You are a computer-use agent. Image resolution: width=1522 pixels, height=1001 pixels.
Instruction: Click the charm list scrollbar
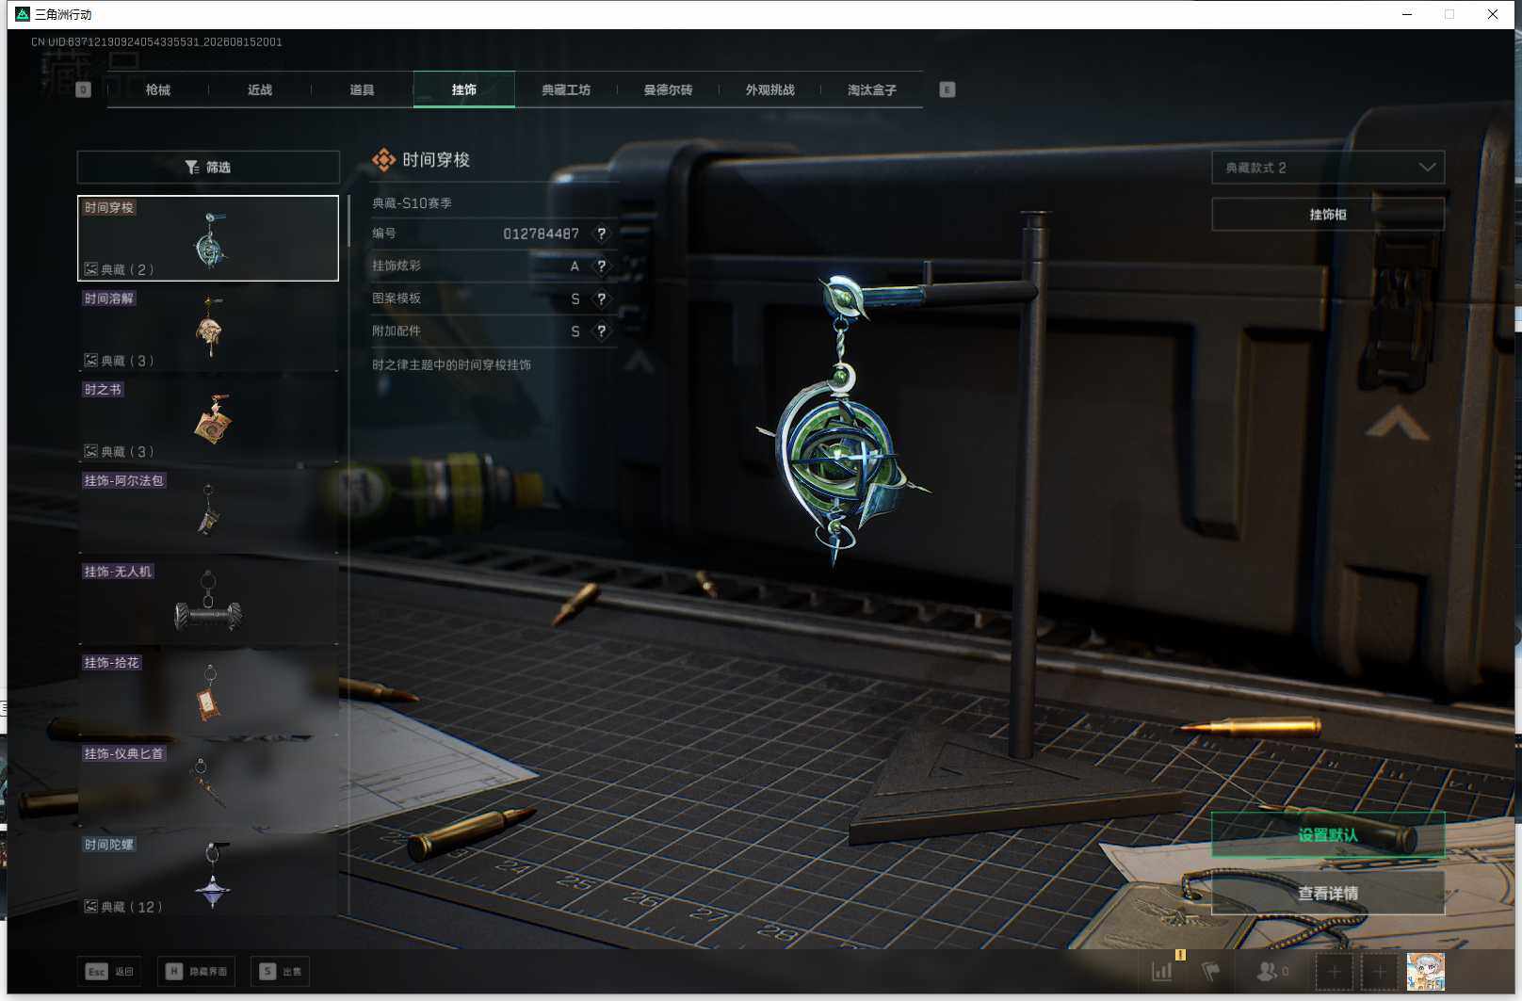click(x=348, y=221)
